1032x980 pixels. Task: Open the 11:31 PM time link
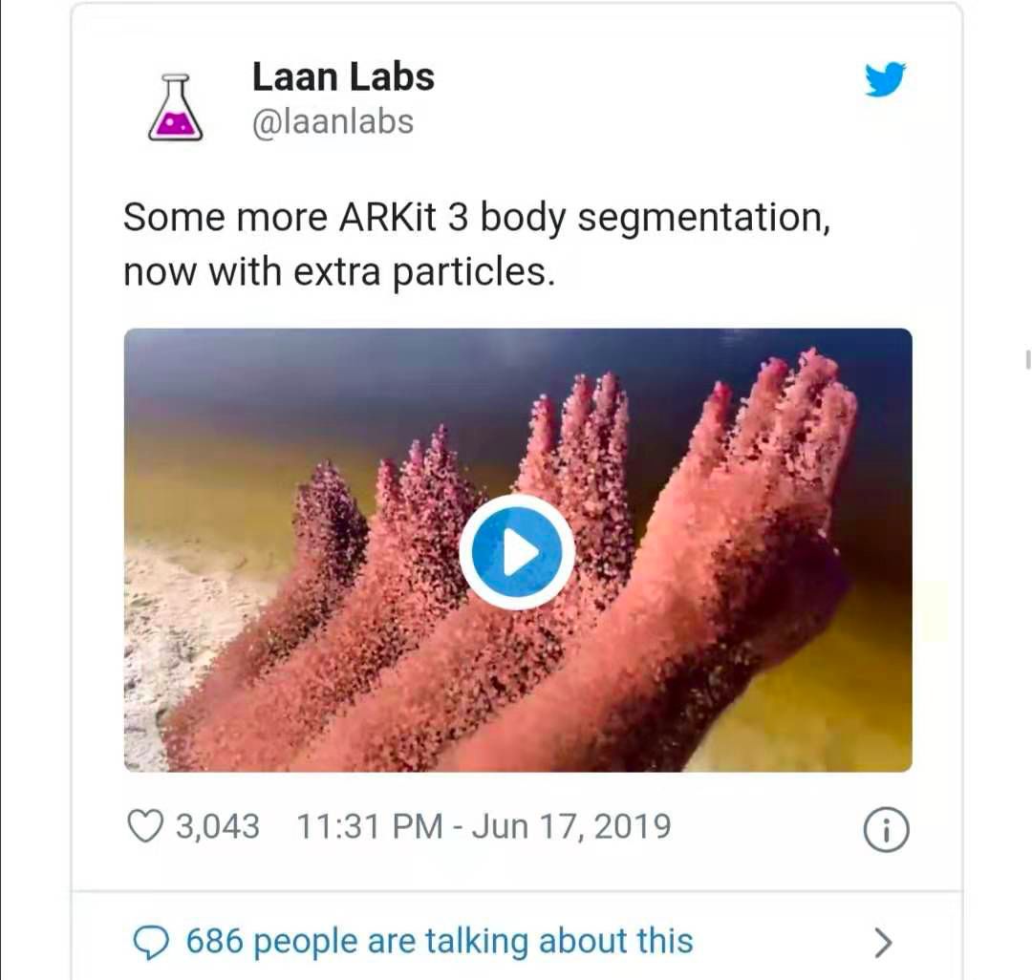370,827
